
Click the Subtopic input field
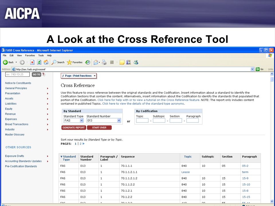pos(159,120)
